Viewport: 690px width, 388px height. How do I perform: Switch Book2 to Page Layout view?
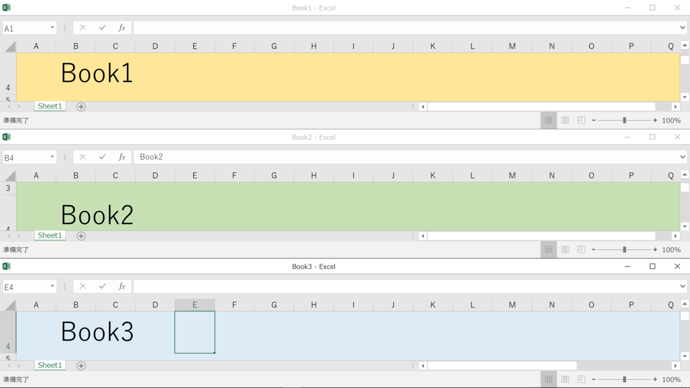click(565, 249)
